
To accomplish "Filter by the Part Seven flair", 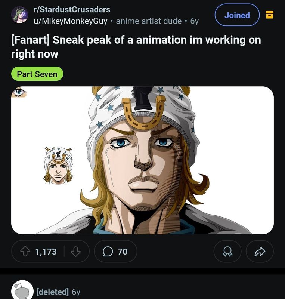I will 37,74.
